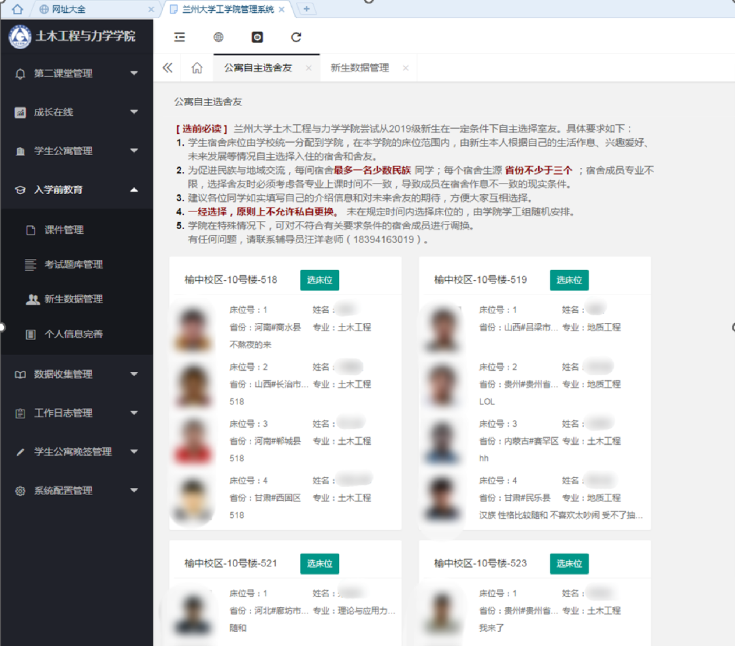Collapse the 入学前教育 menu arrow
The image size is (735, 646).
134,190
